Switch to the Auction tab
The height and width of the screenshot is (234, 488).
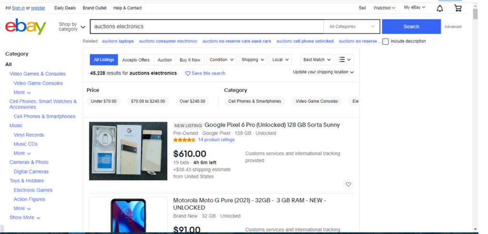coord(164,60)
